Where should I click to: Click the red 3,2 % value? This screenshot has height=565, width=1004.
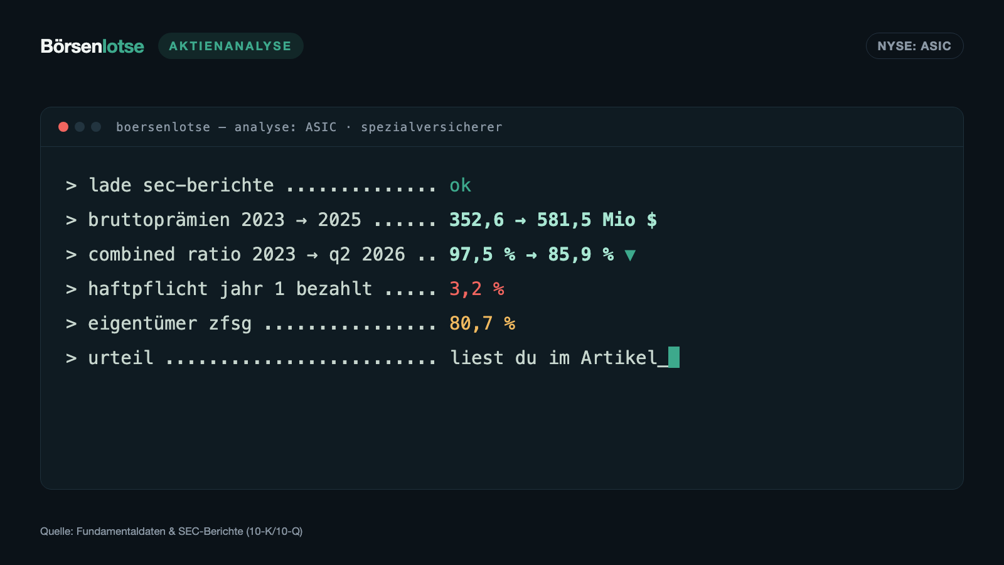click(x=477, y=289)
